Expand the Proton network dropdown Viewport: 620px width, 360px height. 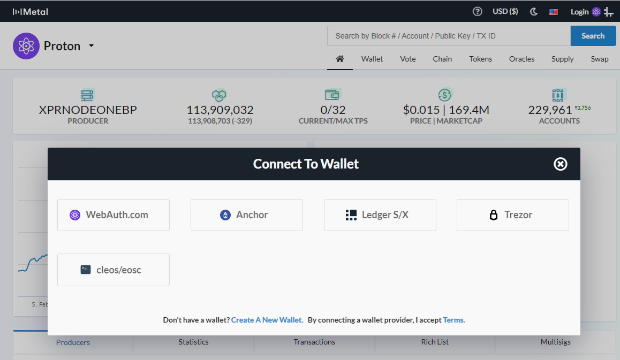[91, 46]
